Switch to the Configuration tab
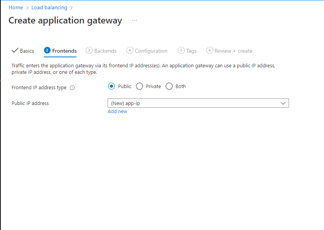 [x=150, y=50]
